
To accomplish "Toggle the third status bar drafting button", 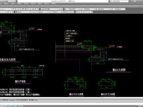I will coord(6,106).
